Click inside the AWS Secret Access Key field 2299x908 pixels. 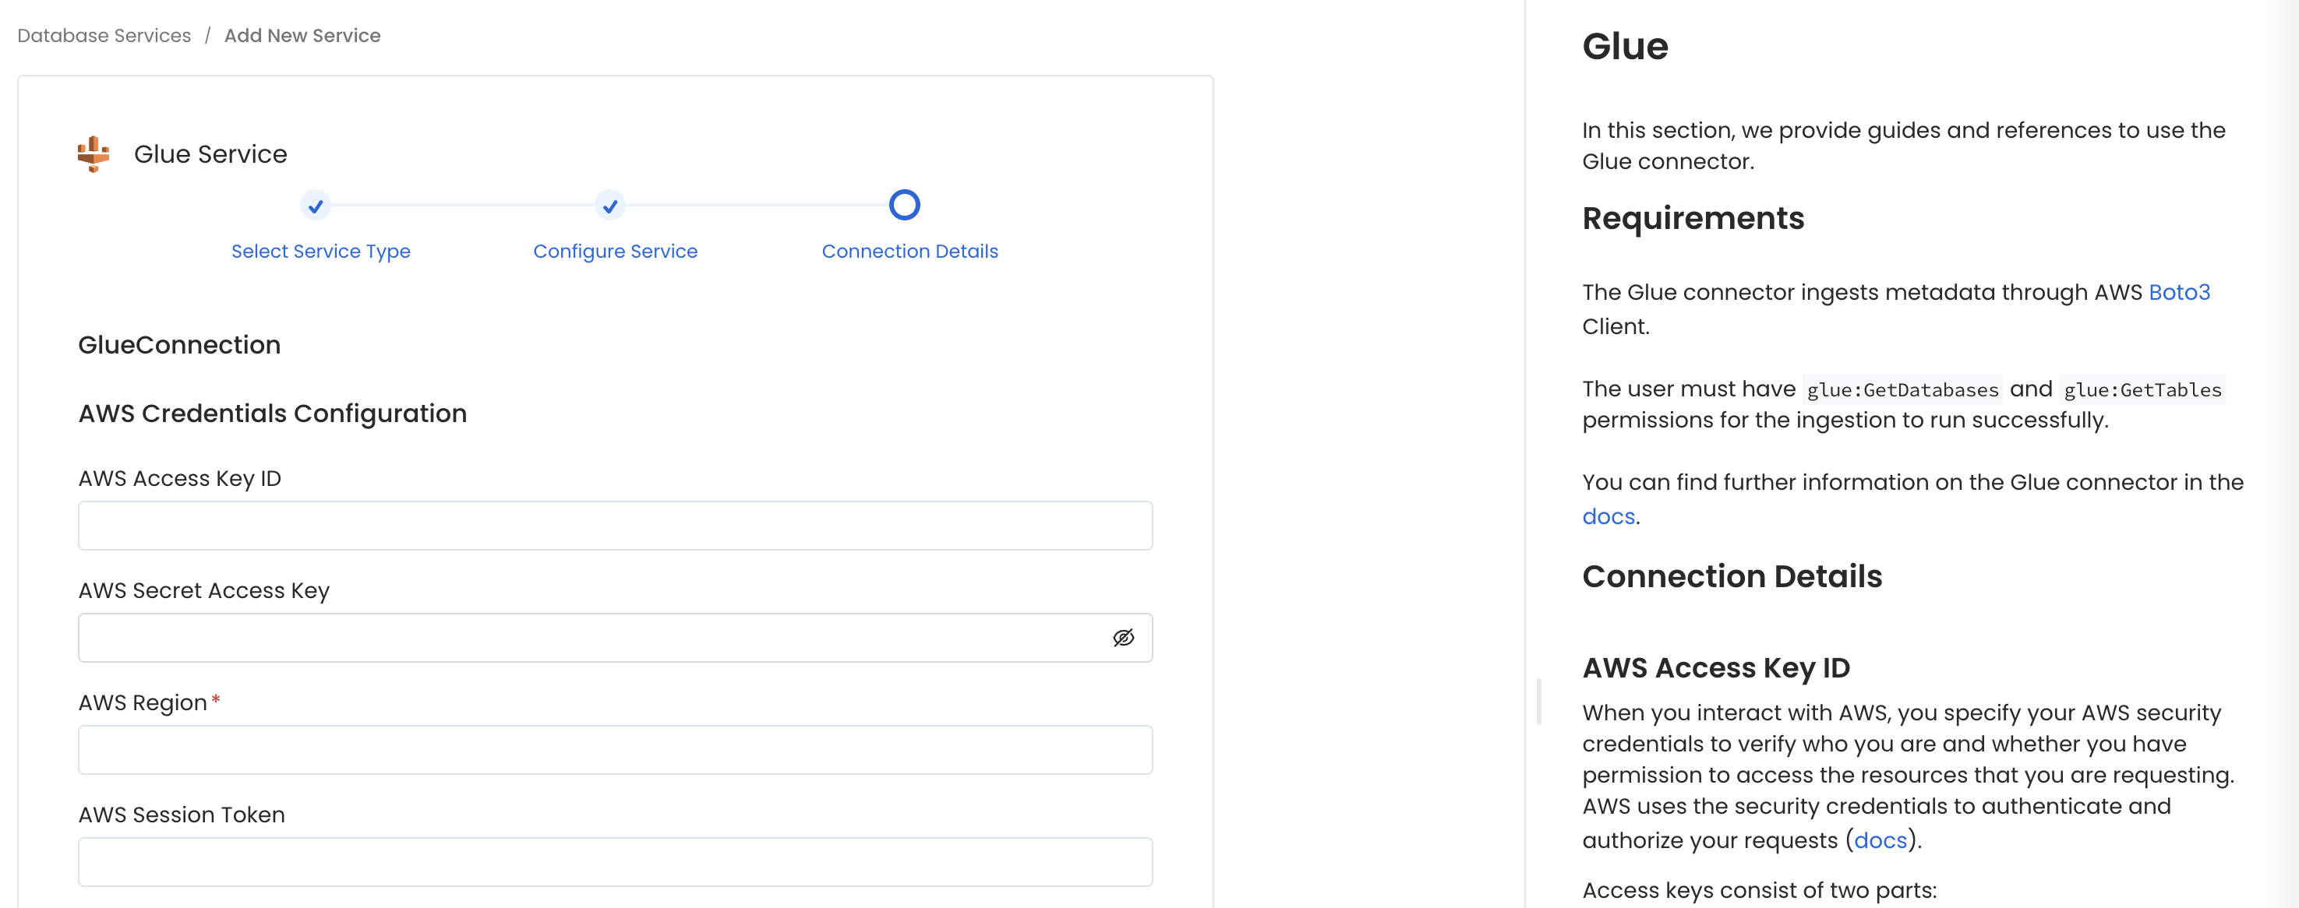[580, 637]
